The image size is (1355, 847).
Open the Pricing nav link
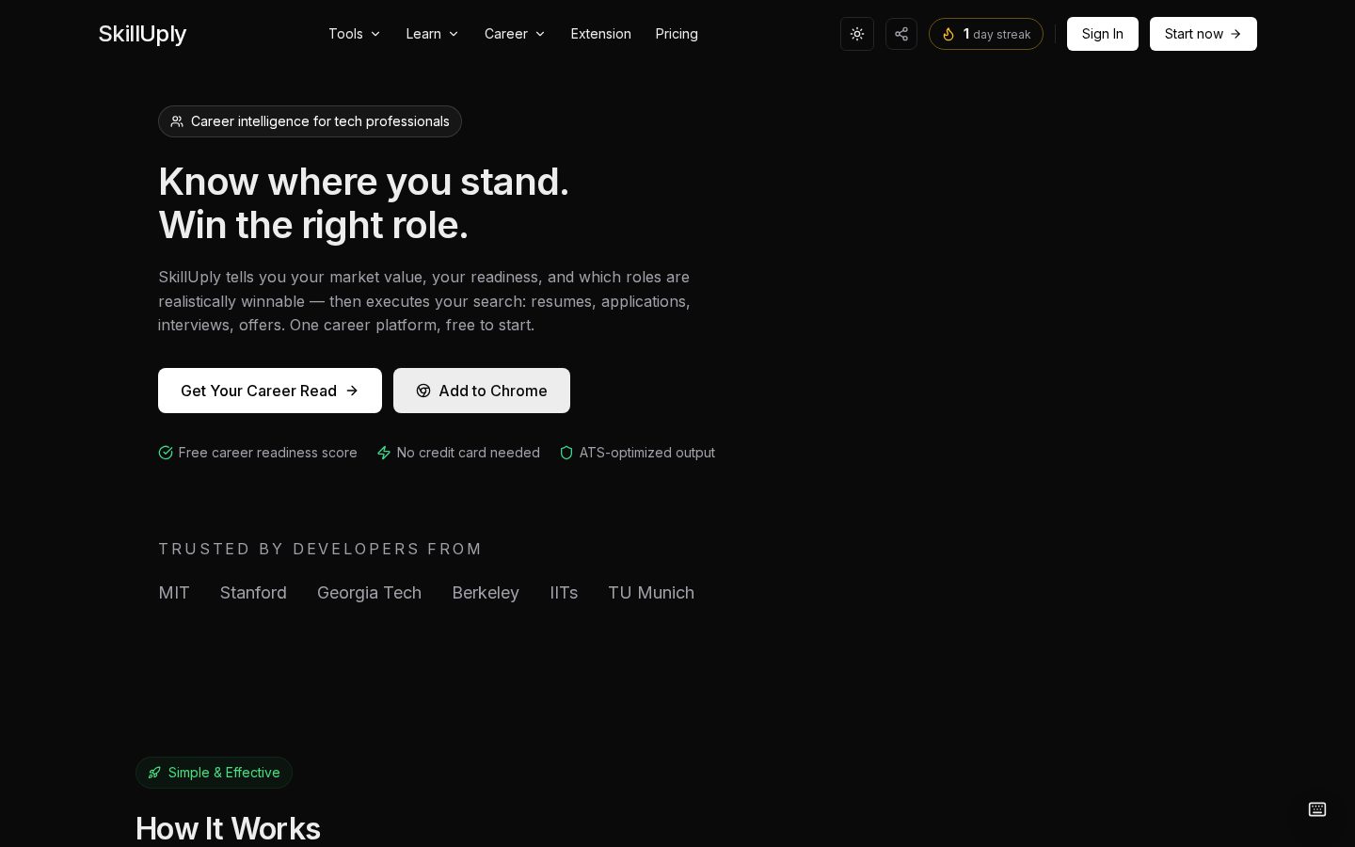pyautogui.click(x=677, y=34)
